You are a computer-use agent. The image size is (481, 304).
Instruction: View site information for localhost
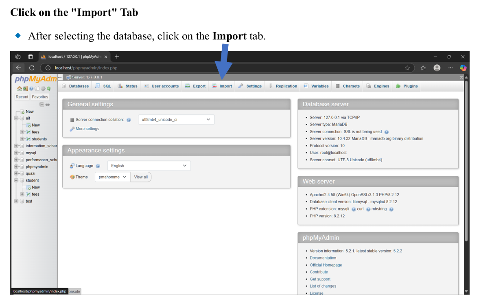pos(48,68)
